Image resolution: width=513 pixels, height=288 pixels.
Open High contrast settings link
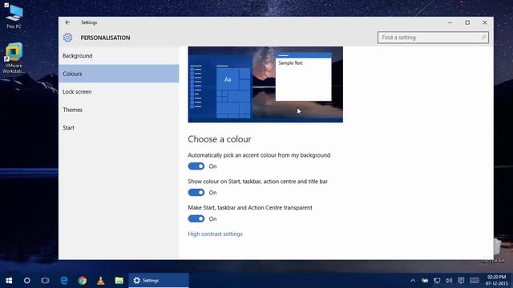(x=216, y=234)
